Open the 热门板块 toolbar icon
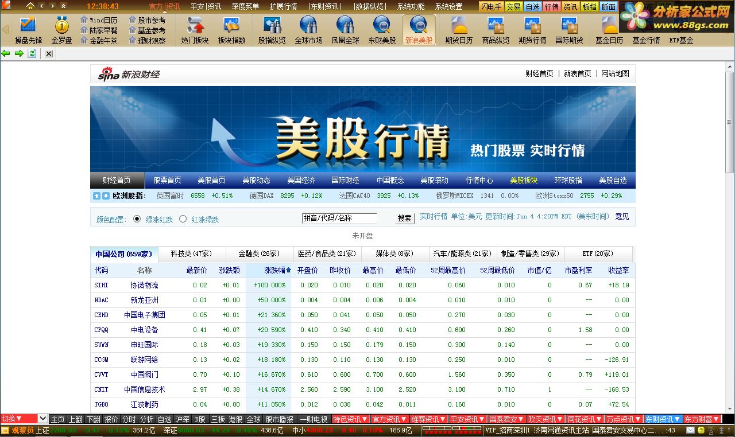 click(x=195, y=30)
